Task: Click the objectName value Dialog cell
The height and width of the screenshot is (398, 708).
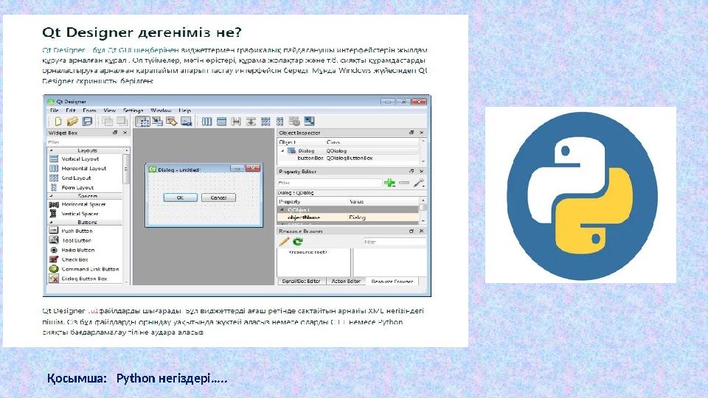Action: point(383,217)
